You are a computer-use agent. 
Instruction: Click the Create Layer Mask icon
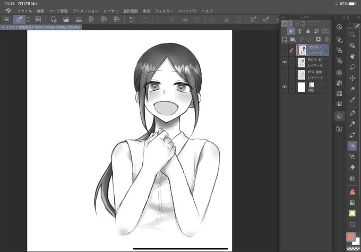coord(318,40)
